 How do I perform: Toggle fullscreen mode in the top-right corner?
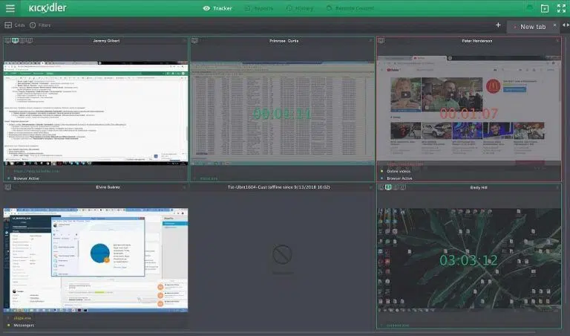[x=561, y=8]
